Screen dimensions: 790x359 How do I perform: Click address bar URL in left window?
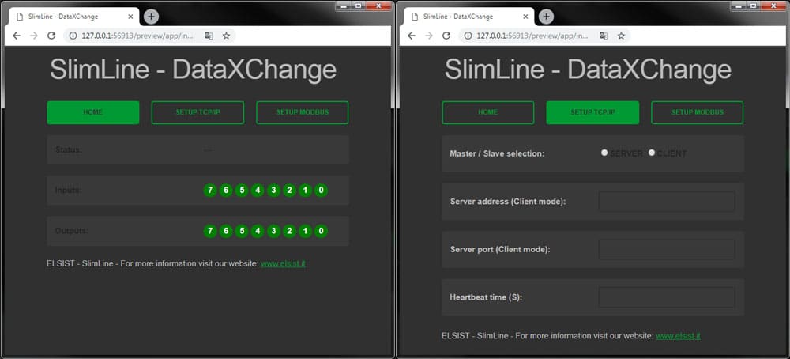139,36
